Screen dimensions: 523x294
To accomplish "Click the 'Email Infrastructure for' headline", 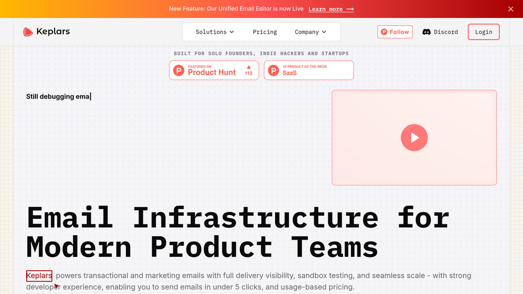I will pos(238,218).
